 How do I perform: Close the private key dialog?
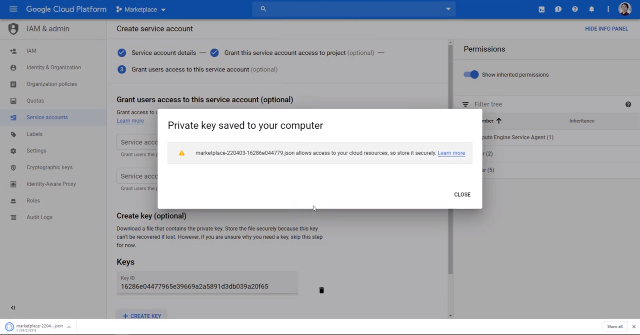[x=462, y=194]
